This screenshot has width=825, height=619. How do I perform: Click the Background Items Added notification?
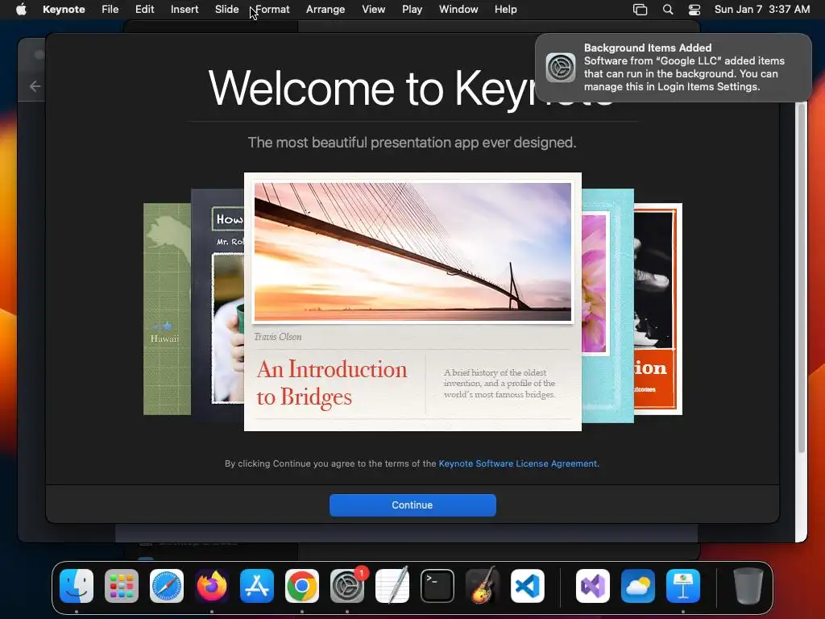[x=674, y=68]
